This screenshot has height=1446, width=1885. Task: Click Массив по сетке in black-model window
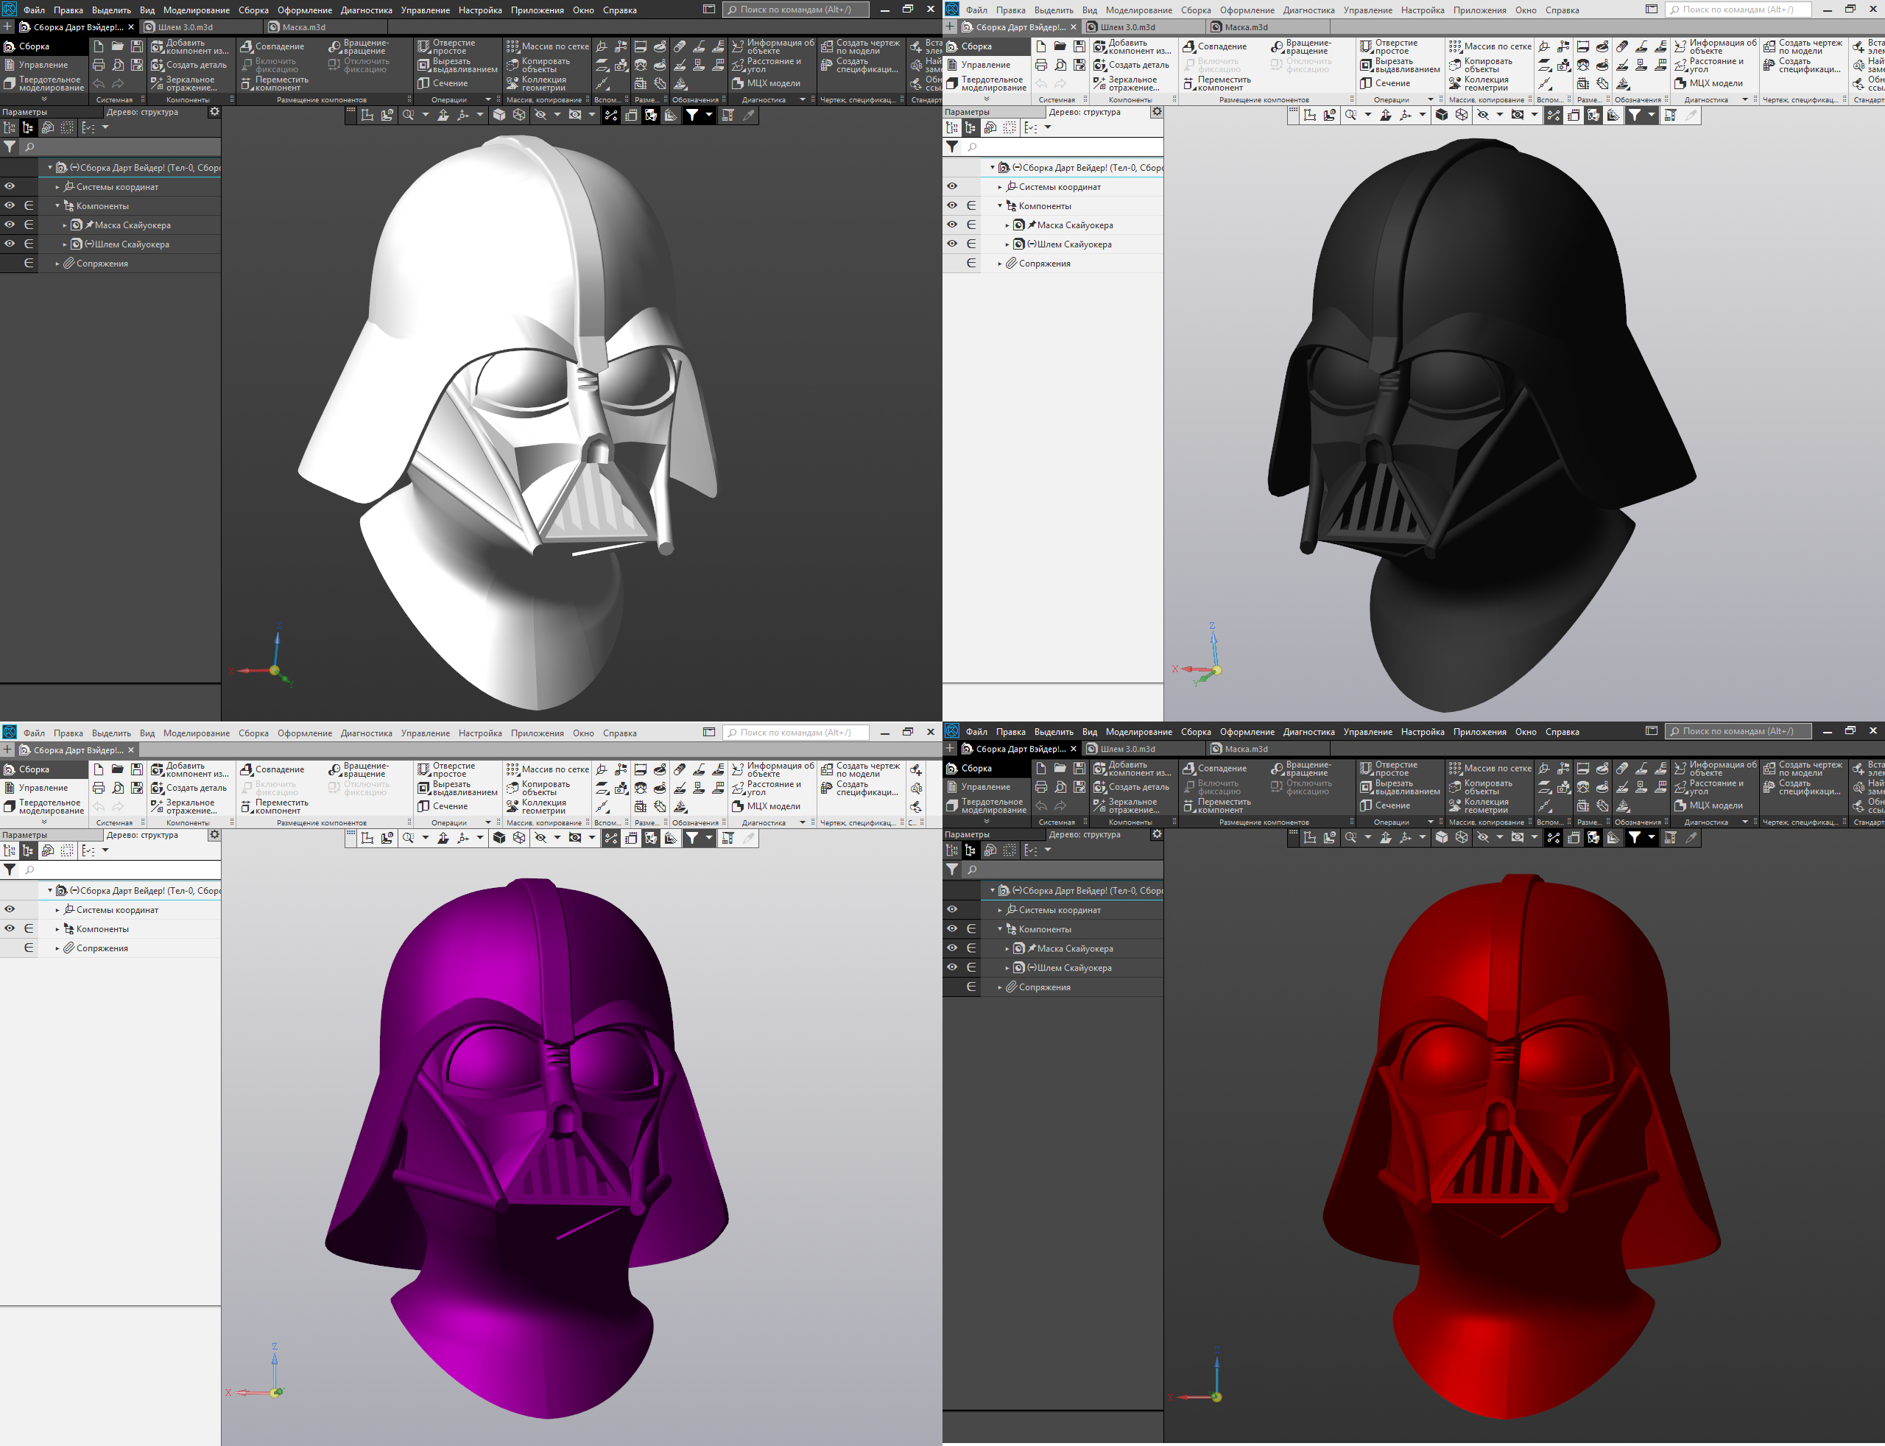[x=1490, y=46]
